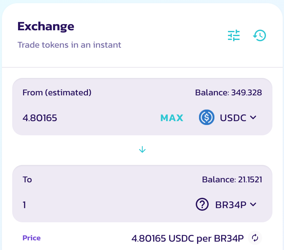The image size is (284, 250).
Task: Select the USDC token label
Action: tap(233, 118)
